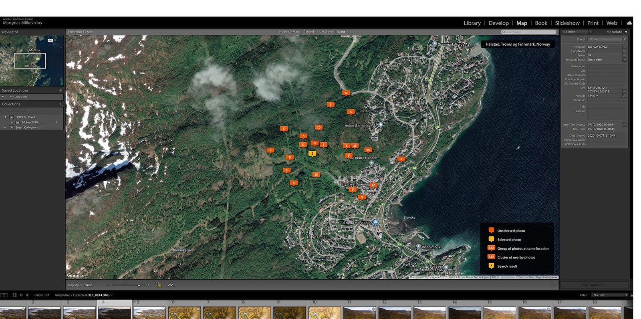641x319 pixels.
Task: Click the GPS go-to-map button
Action: (x=624, y=91)
